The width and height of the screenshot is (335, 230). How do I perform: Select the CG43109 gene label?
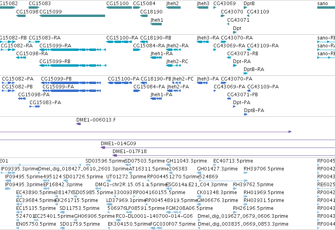click(258, 11)
